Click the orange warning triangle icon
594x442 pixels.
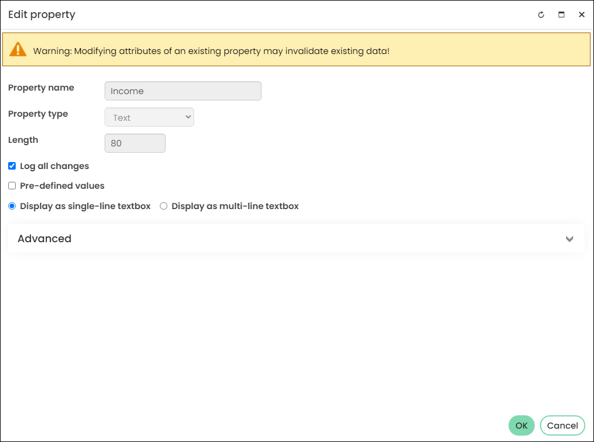coord(18,49)
